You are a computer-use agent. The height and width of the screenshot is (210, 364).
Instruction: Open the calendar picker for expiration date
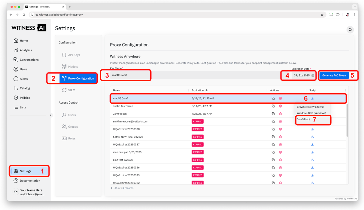(313, 75)
